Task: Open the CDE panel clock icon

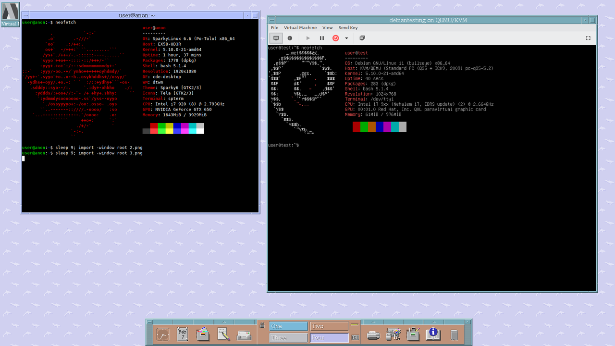Action: click(162, 334)
